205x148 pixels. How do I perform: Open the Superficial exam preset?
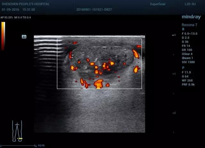pyautogui.click(x=158, y=4)
